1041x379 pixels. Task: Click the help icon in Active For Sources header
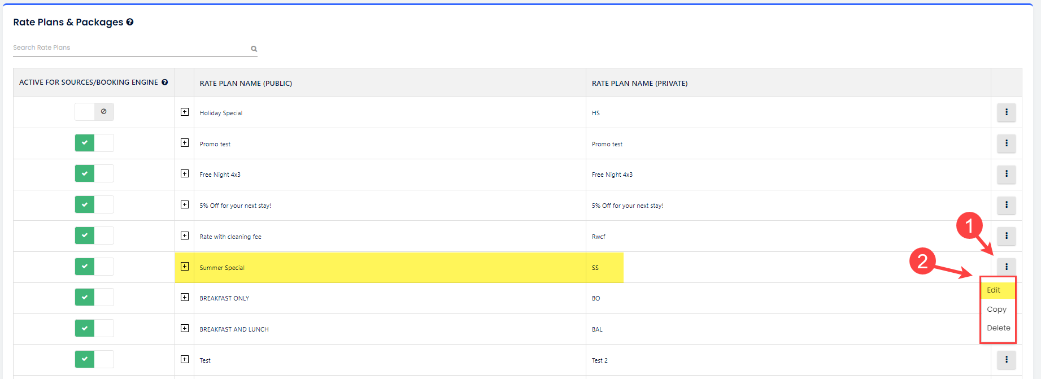coord(165,82)
